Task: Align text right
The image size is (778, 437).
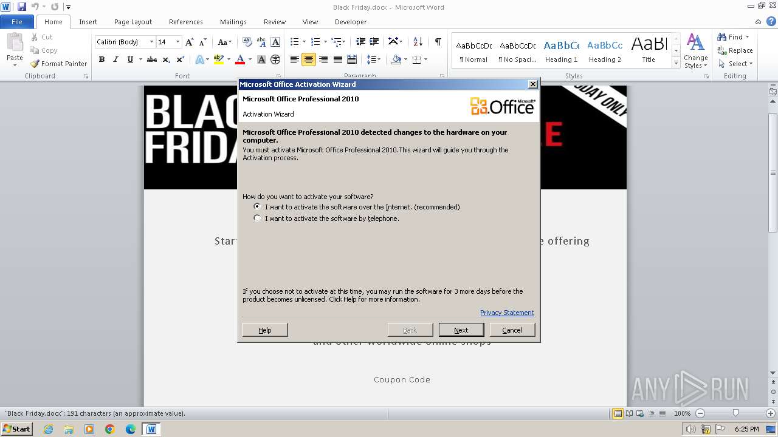Action: [x=323, y=59]
